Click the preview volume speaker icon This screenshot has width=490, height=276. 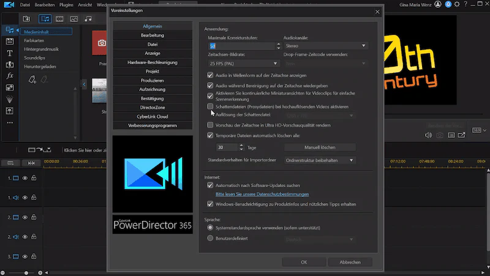pos(428,135)
